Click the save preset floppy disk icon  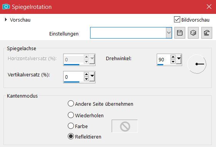click(180, 33)
